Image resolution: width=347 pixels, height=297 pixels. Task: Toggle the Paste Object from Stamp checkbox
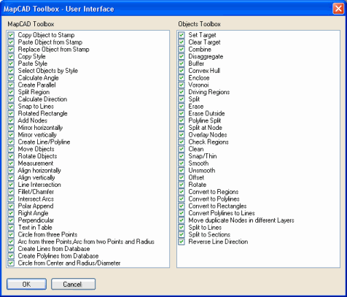click(11, 42)
